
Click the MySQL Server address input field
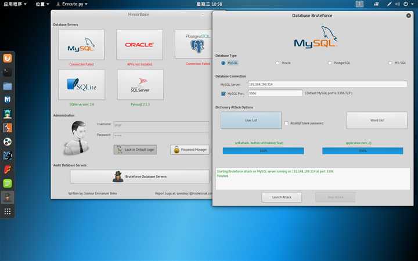(327, 84)
